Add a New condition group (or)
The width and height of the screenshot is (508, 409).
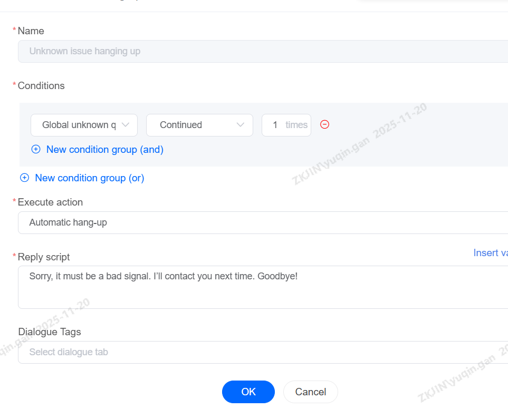pos(89,178)
